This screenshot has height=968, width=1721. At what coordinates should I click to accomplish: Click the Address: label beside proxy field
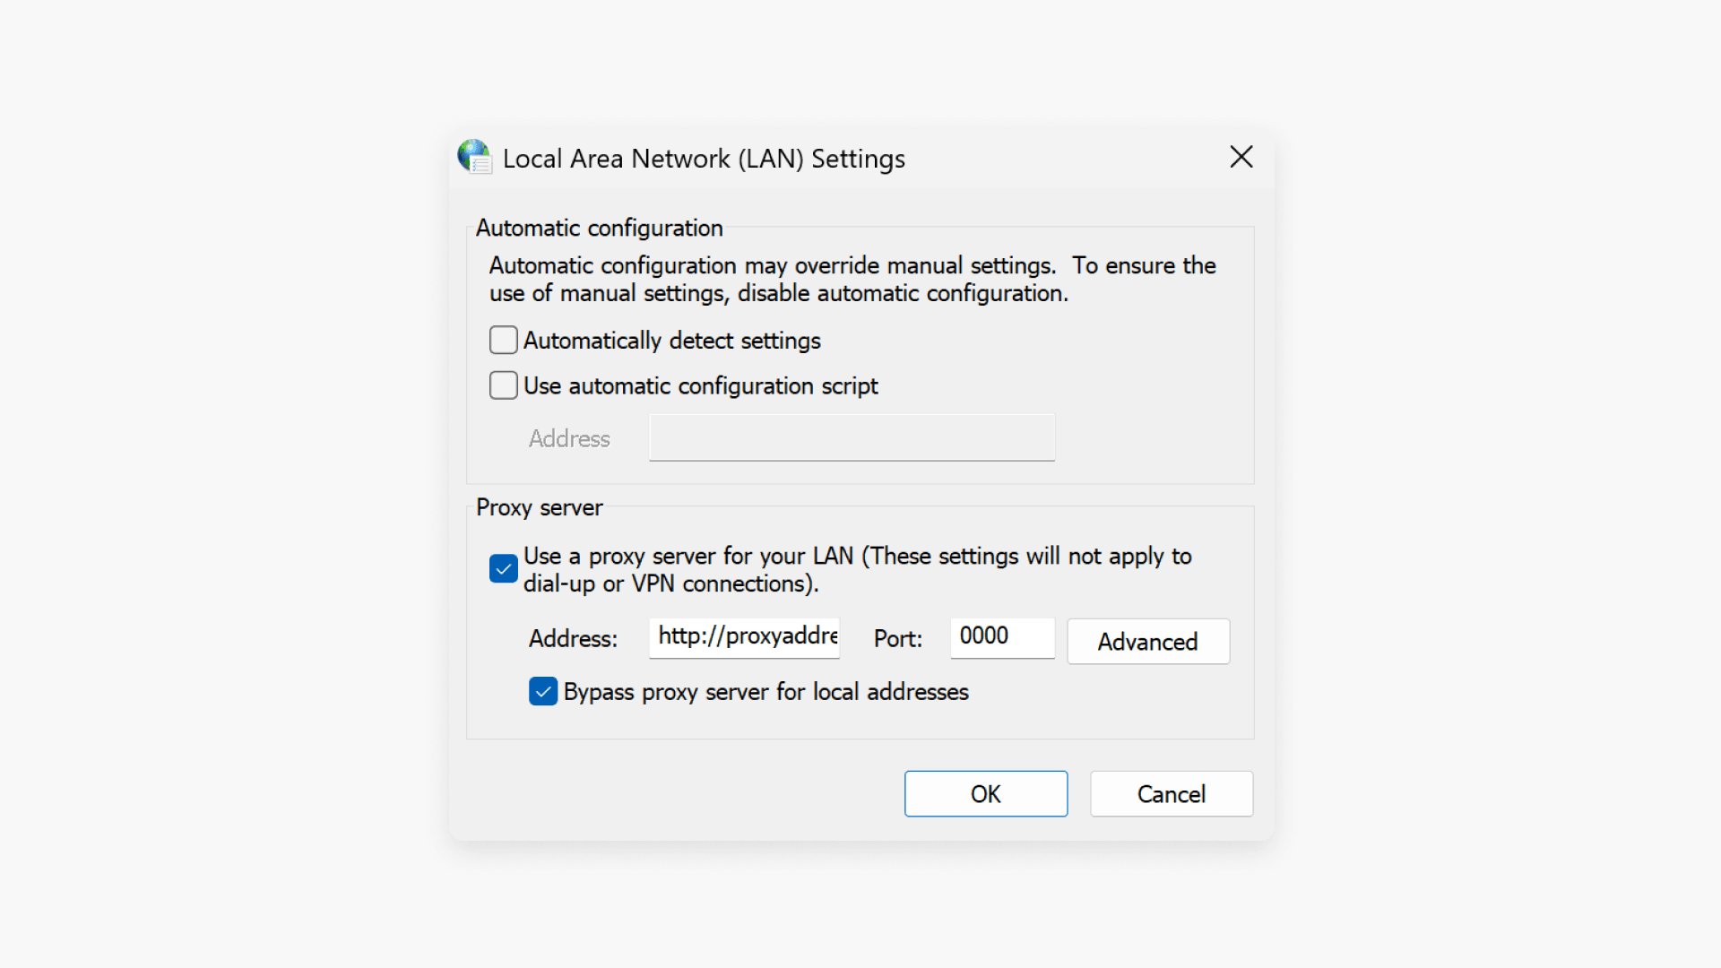click(572, 639)
